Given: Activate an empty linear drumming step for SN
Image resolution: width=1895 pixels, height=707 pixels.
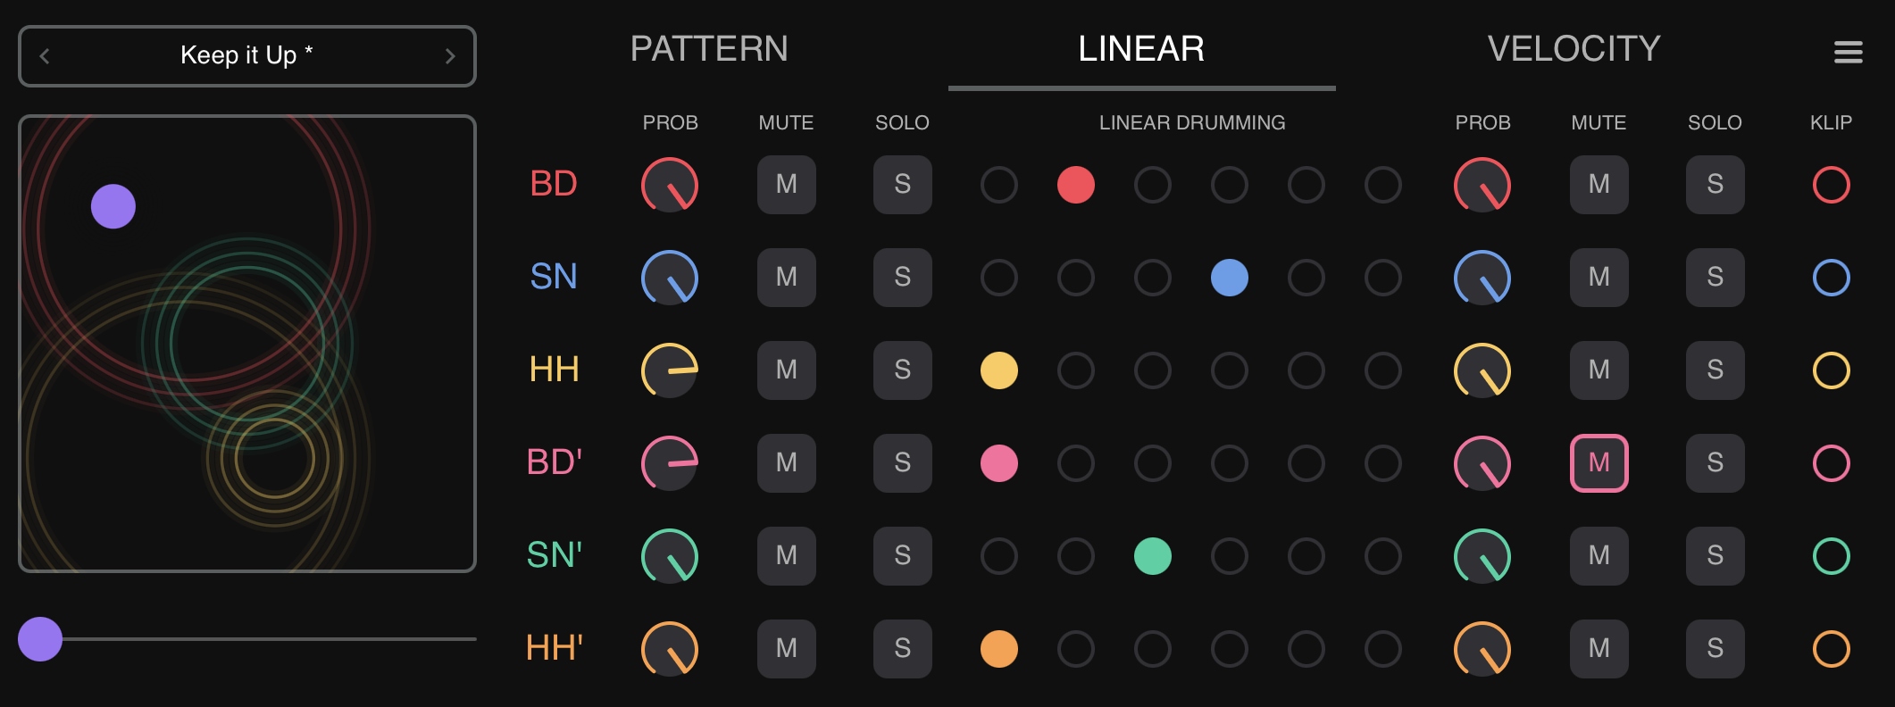Looking at the screenshot, I should (x=999, y=278).
